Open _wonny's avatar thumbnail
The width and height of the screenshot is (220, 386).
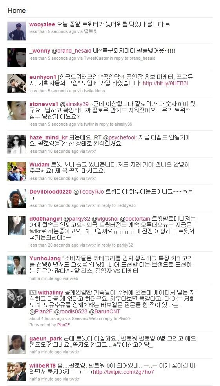(x=17, y=57)
